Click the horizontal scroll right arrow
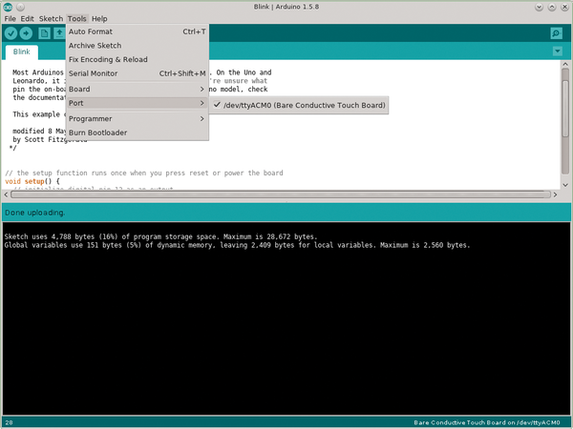 point(555,194)
